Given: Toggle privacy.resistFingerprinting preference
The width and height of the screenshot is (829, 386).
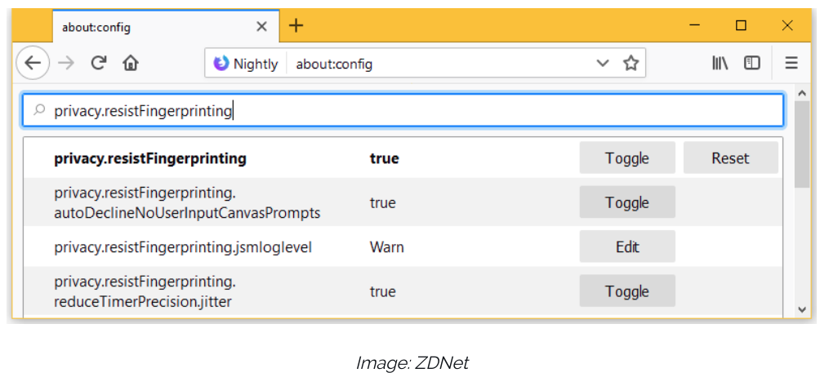Looking at the screenshot, I should pos(626,158).
